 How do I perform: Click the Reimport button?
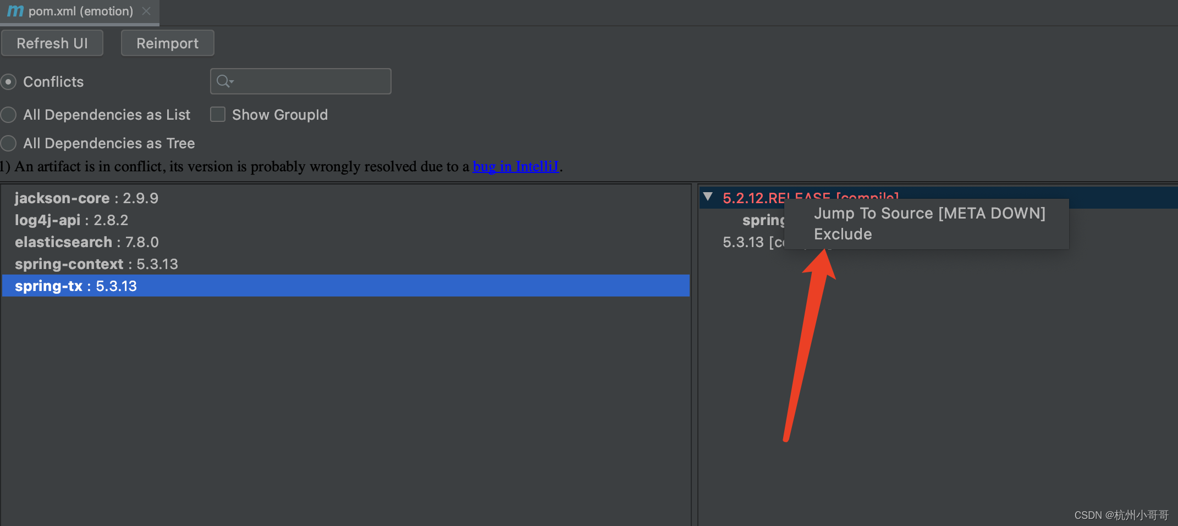click(x=167, y=43)
